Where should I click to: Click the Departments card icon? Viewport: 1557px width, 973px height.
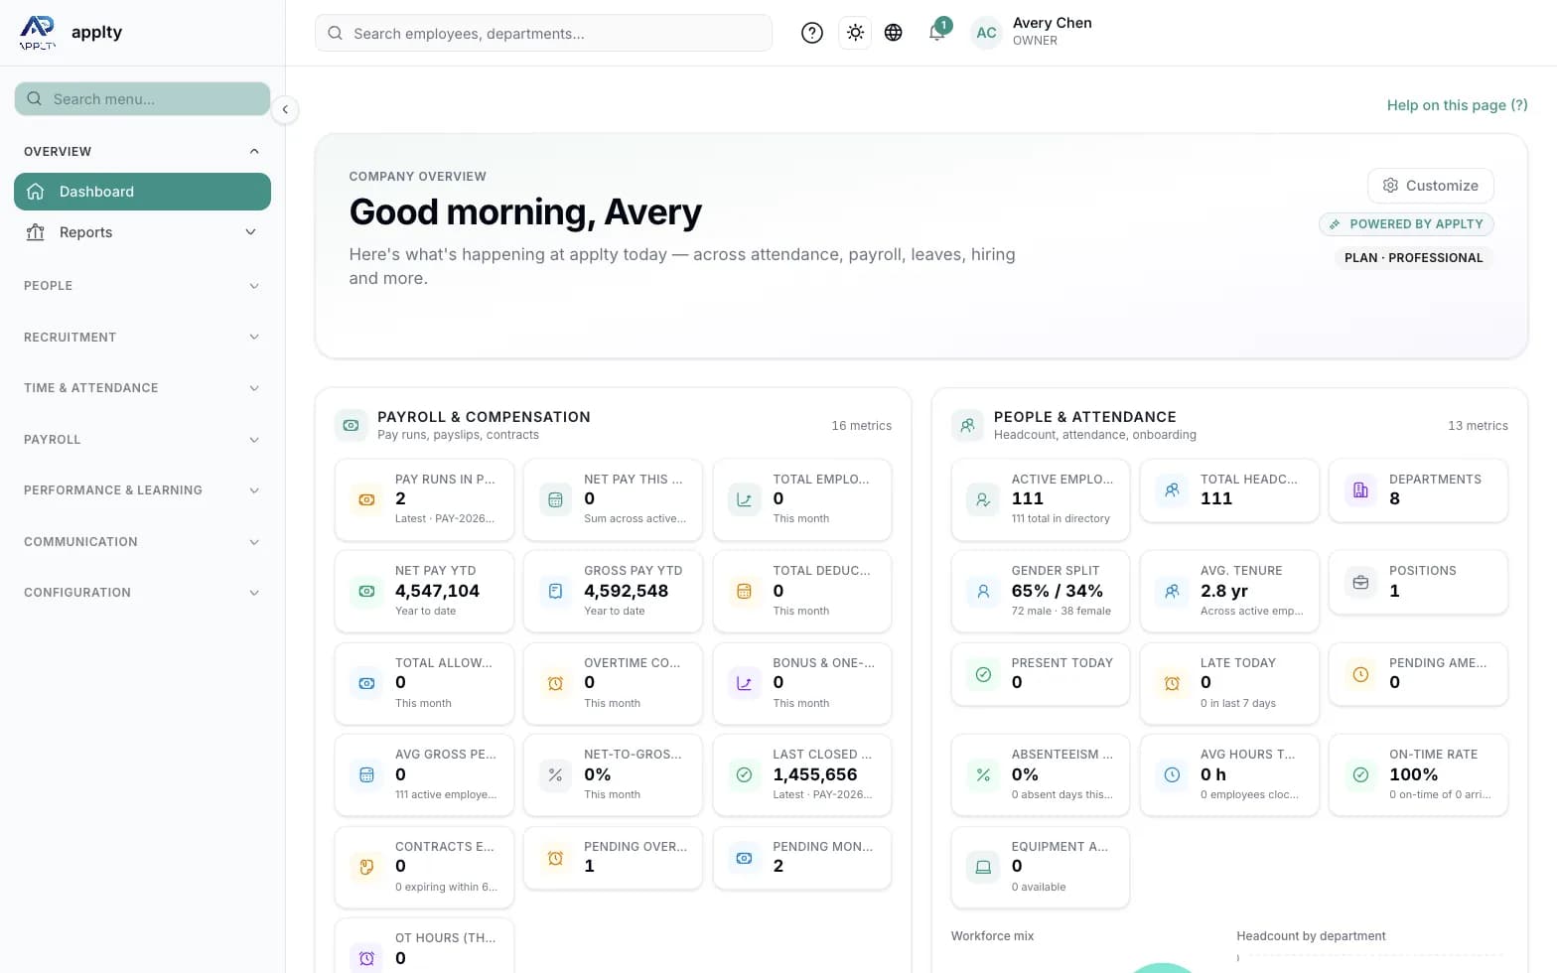tap(1360, 489)
